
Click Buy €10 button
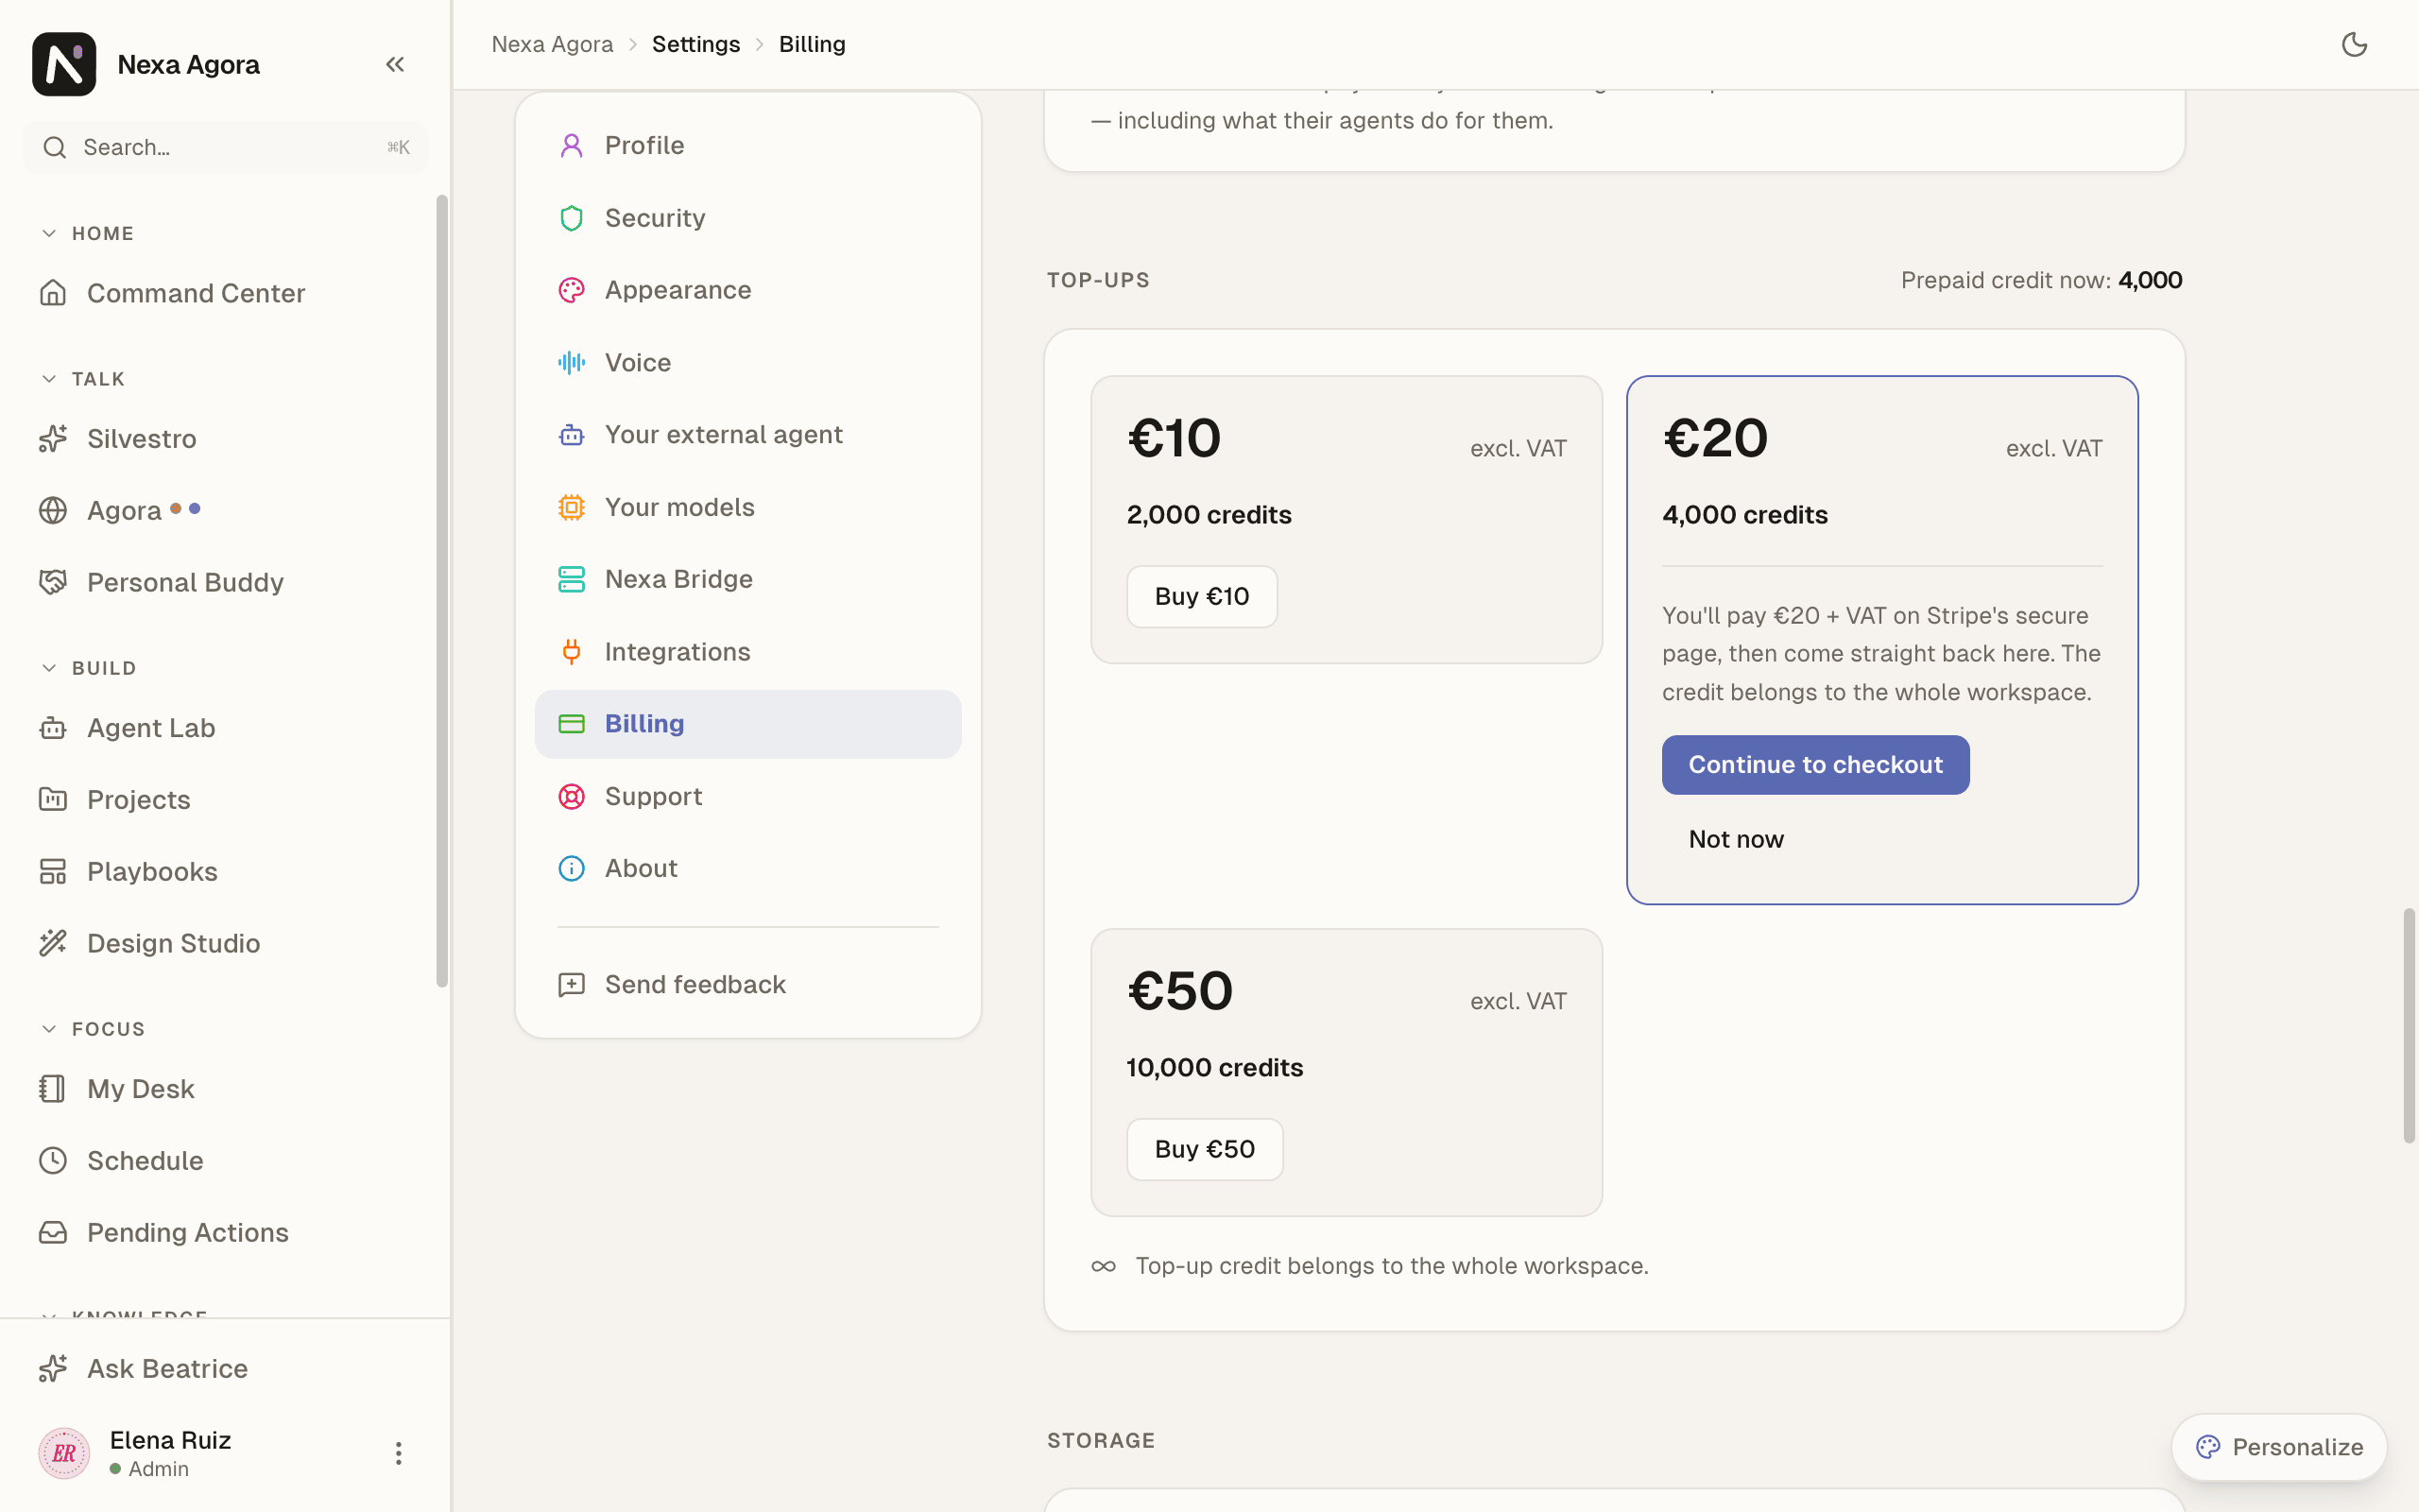[1202, 597]
